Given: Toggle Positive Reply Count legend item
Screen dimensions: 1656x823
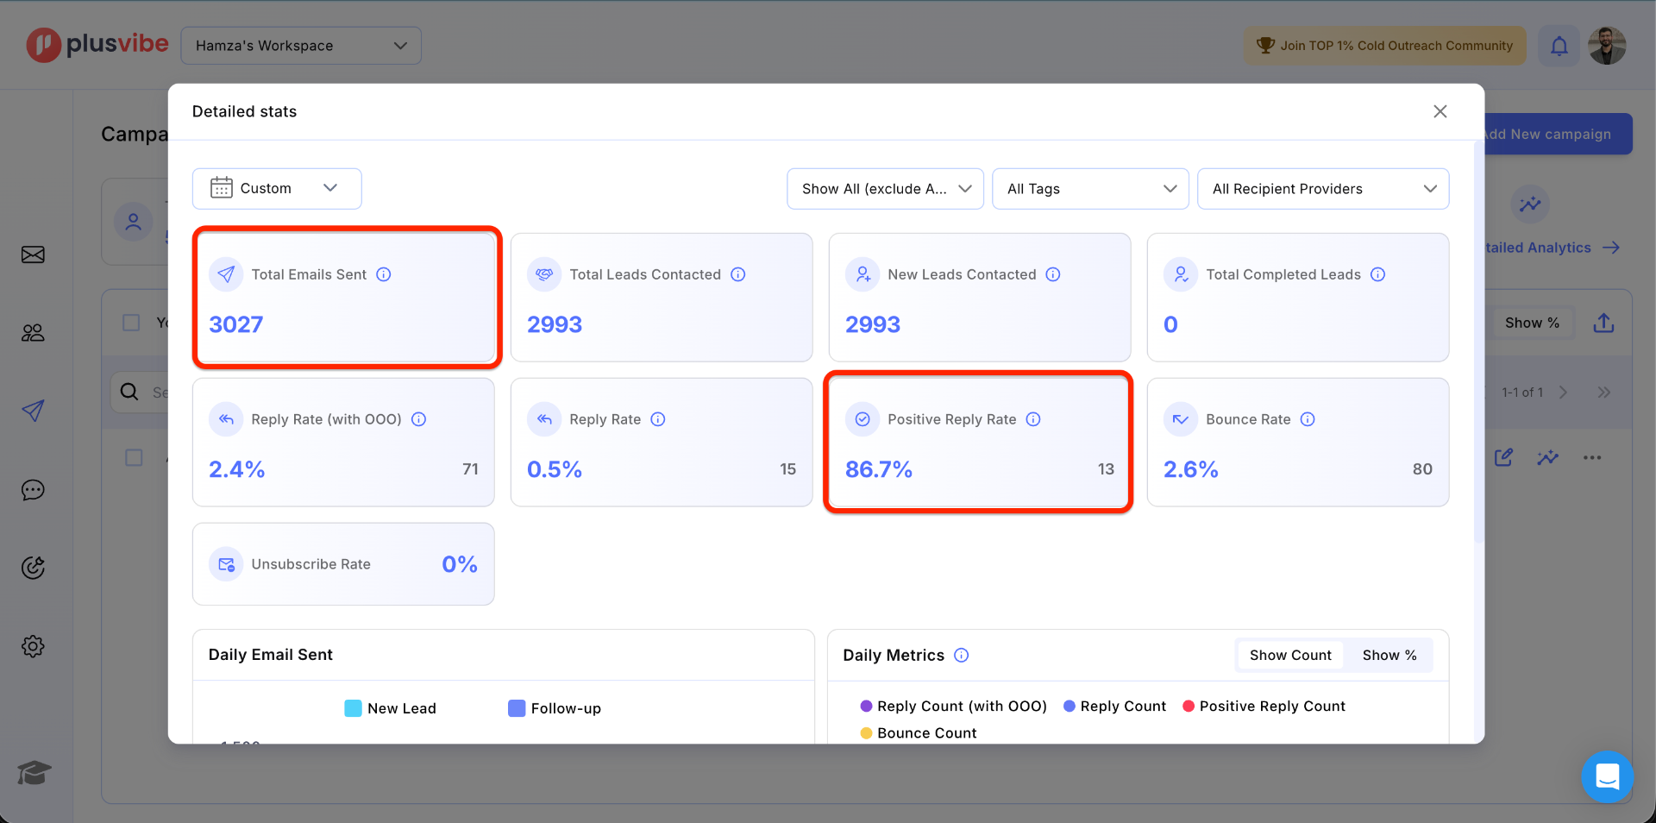Looking at the screenshot, I should 1264,706.
